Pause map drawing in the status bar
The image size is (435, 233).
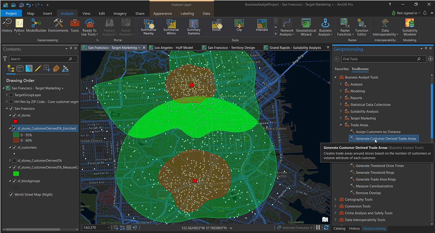[318, 227]
